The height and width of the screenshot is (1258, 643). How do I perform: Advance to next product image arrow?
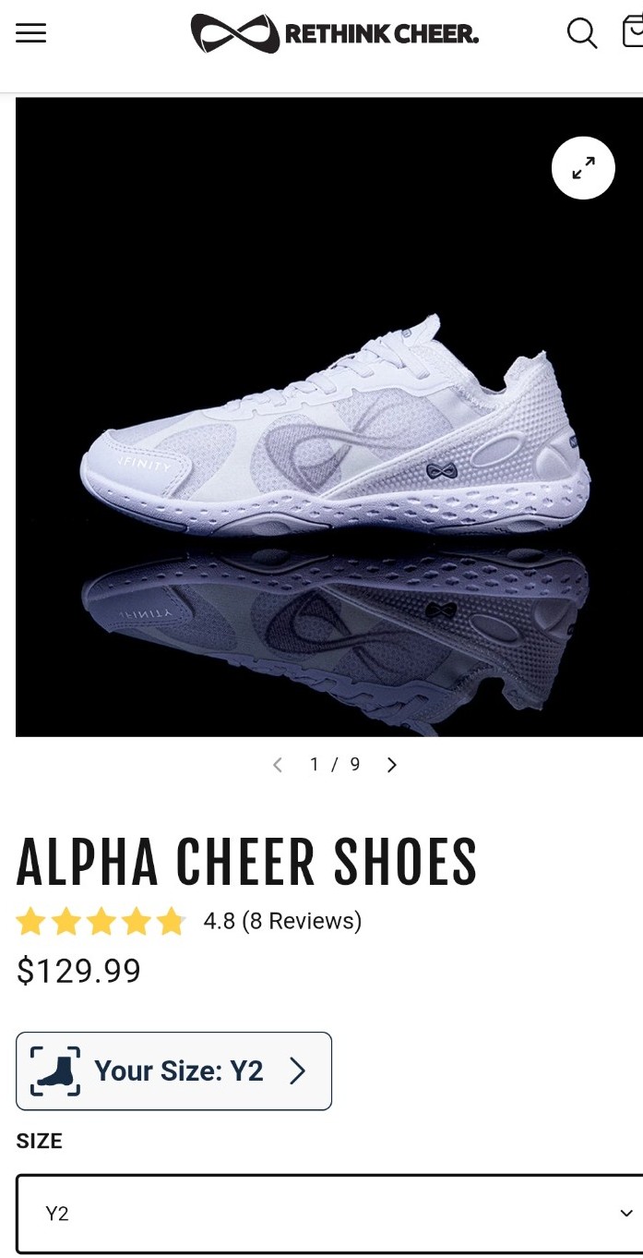click(392, 765)
